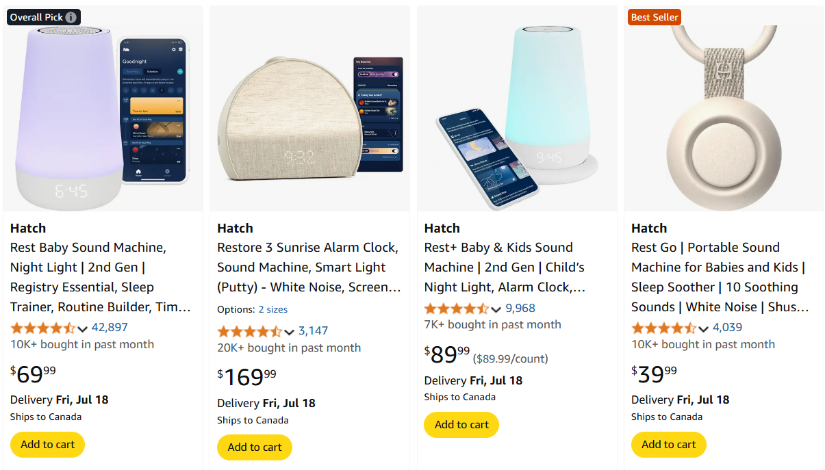This screenshot has width=825, height=470.
Task: Click star rating of Rest Go Portable
Action: [663, 328]
